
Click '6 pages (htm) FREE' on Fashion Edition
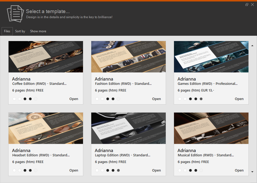(111, 90)
